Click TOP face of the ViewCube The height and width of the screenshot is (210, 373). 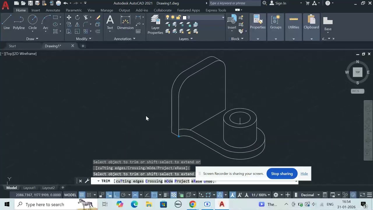point(358,72)
